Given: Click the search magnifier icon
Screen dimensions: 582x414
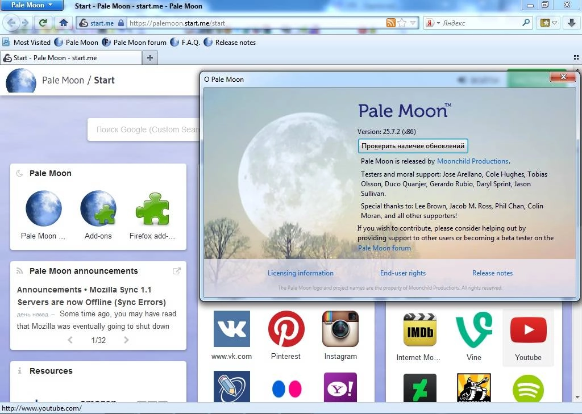Looking at the screenshot, I should click(526, 23).
